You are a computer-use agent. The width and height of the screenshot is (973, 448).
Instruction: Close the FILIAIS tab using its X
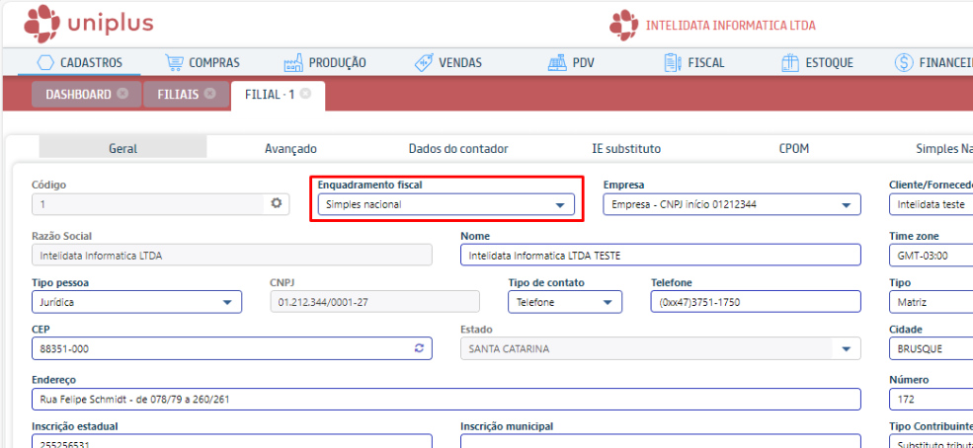point(209,94)
